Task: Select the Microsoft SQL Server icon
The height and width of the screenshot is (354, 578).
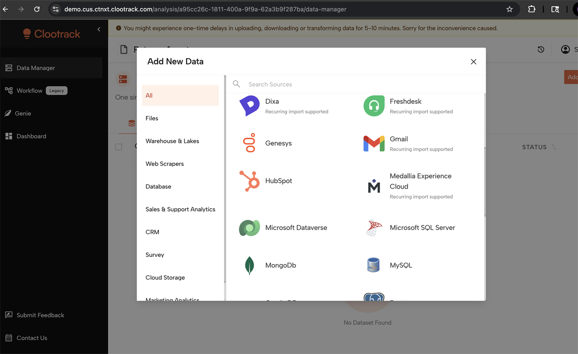Action: point(374,228)
